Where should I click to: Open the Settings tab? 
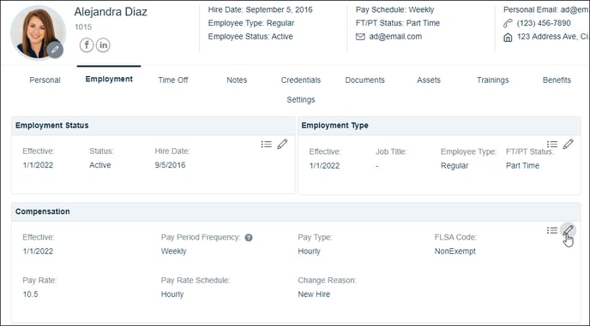pos(301,99)
